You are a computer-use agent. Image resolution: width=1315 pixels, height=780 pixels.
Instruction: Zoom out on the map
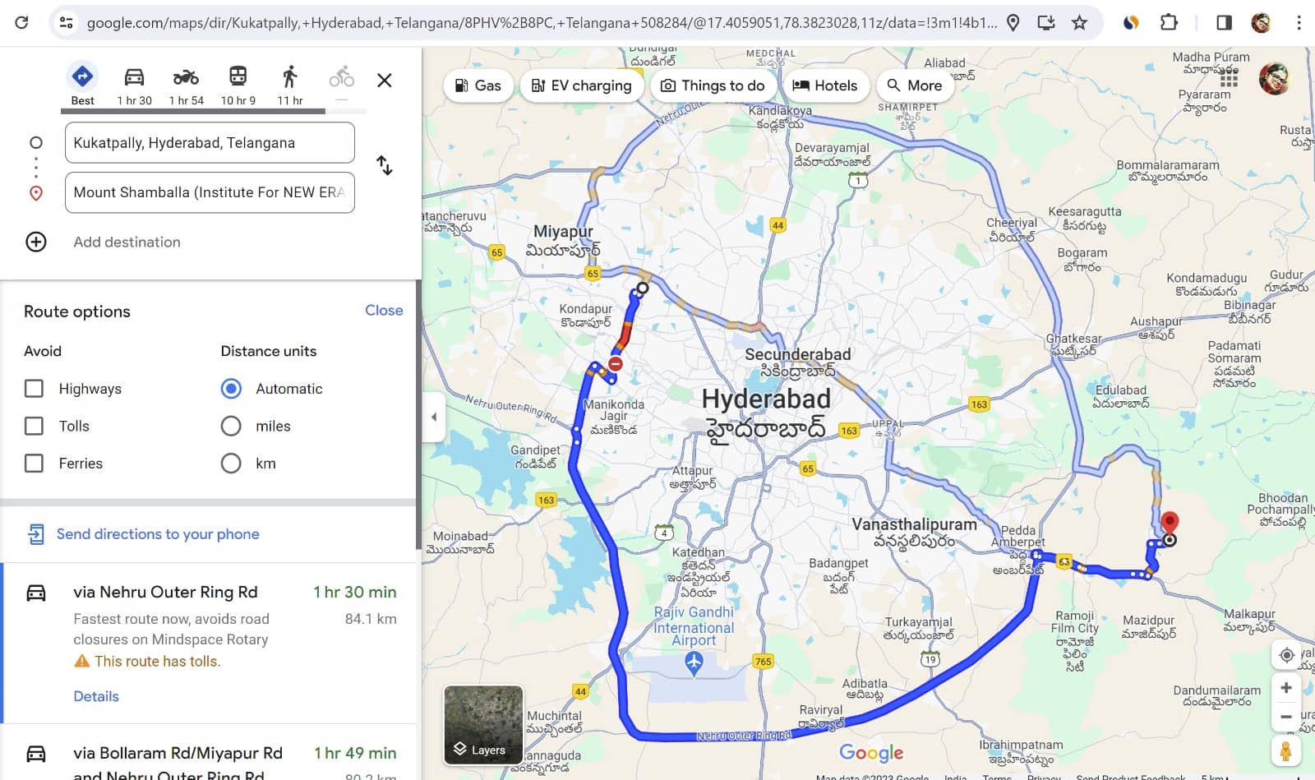tap(1286, 717)
